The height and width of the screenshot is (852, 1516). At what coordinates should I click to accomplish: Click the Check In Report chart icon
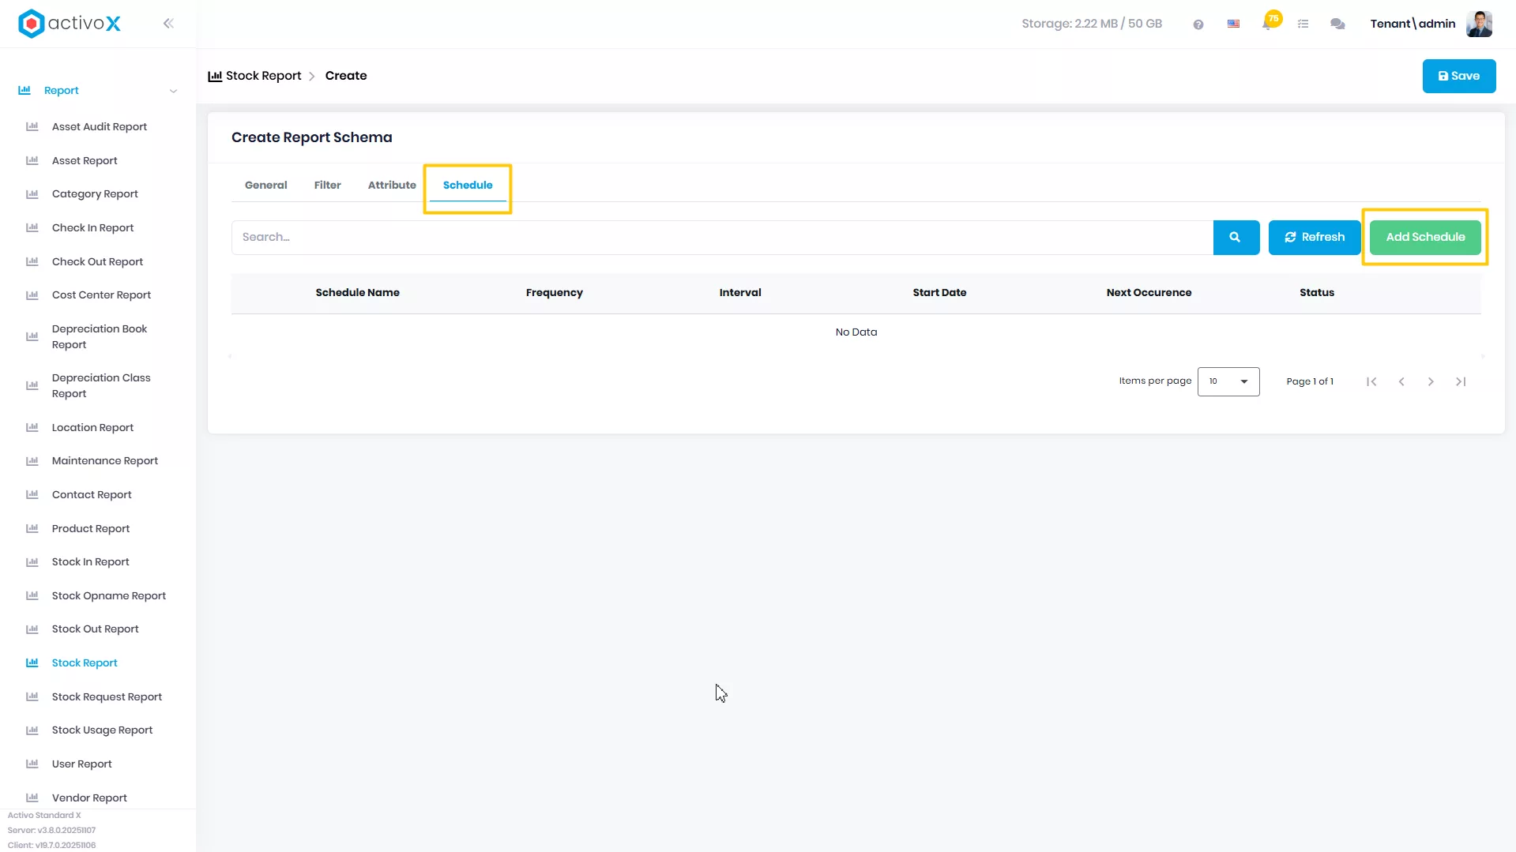click(x=32, y=227)
